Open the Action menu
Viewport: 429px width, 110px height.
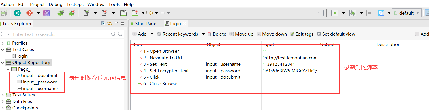8,4
